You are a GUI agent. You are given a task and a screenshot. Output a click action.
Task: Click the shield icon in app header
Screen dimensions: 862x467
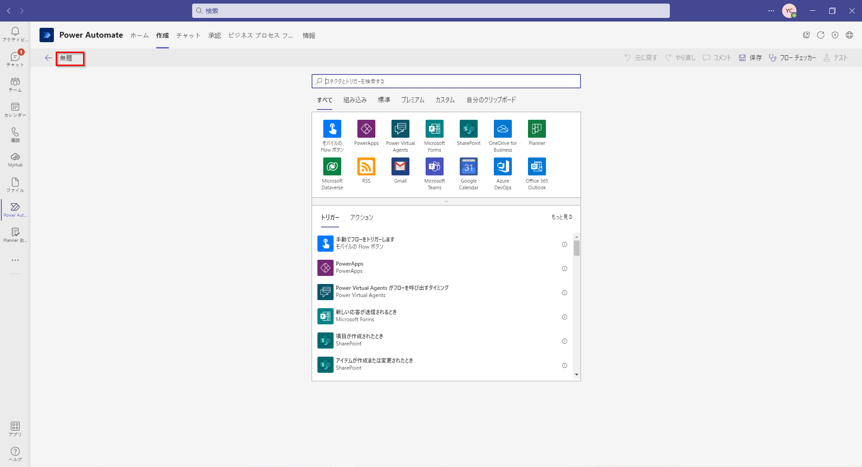835,35
